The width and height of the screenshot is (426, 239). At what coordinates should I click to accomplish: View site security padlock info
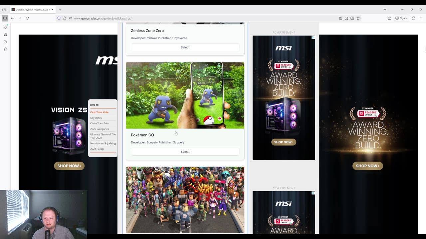65,18
